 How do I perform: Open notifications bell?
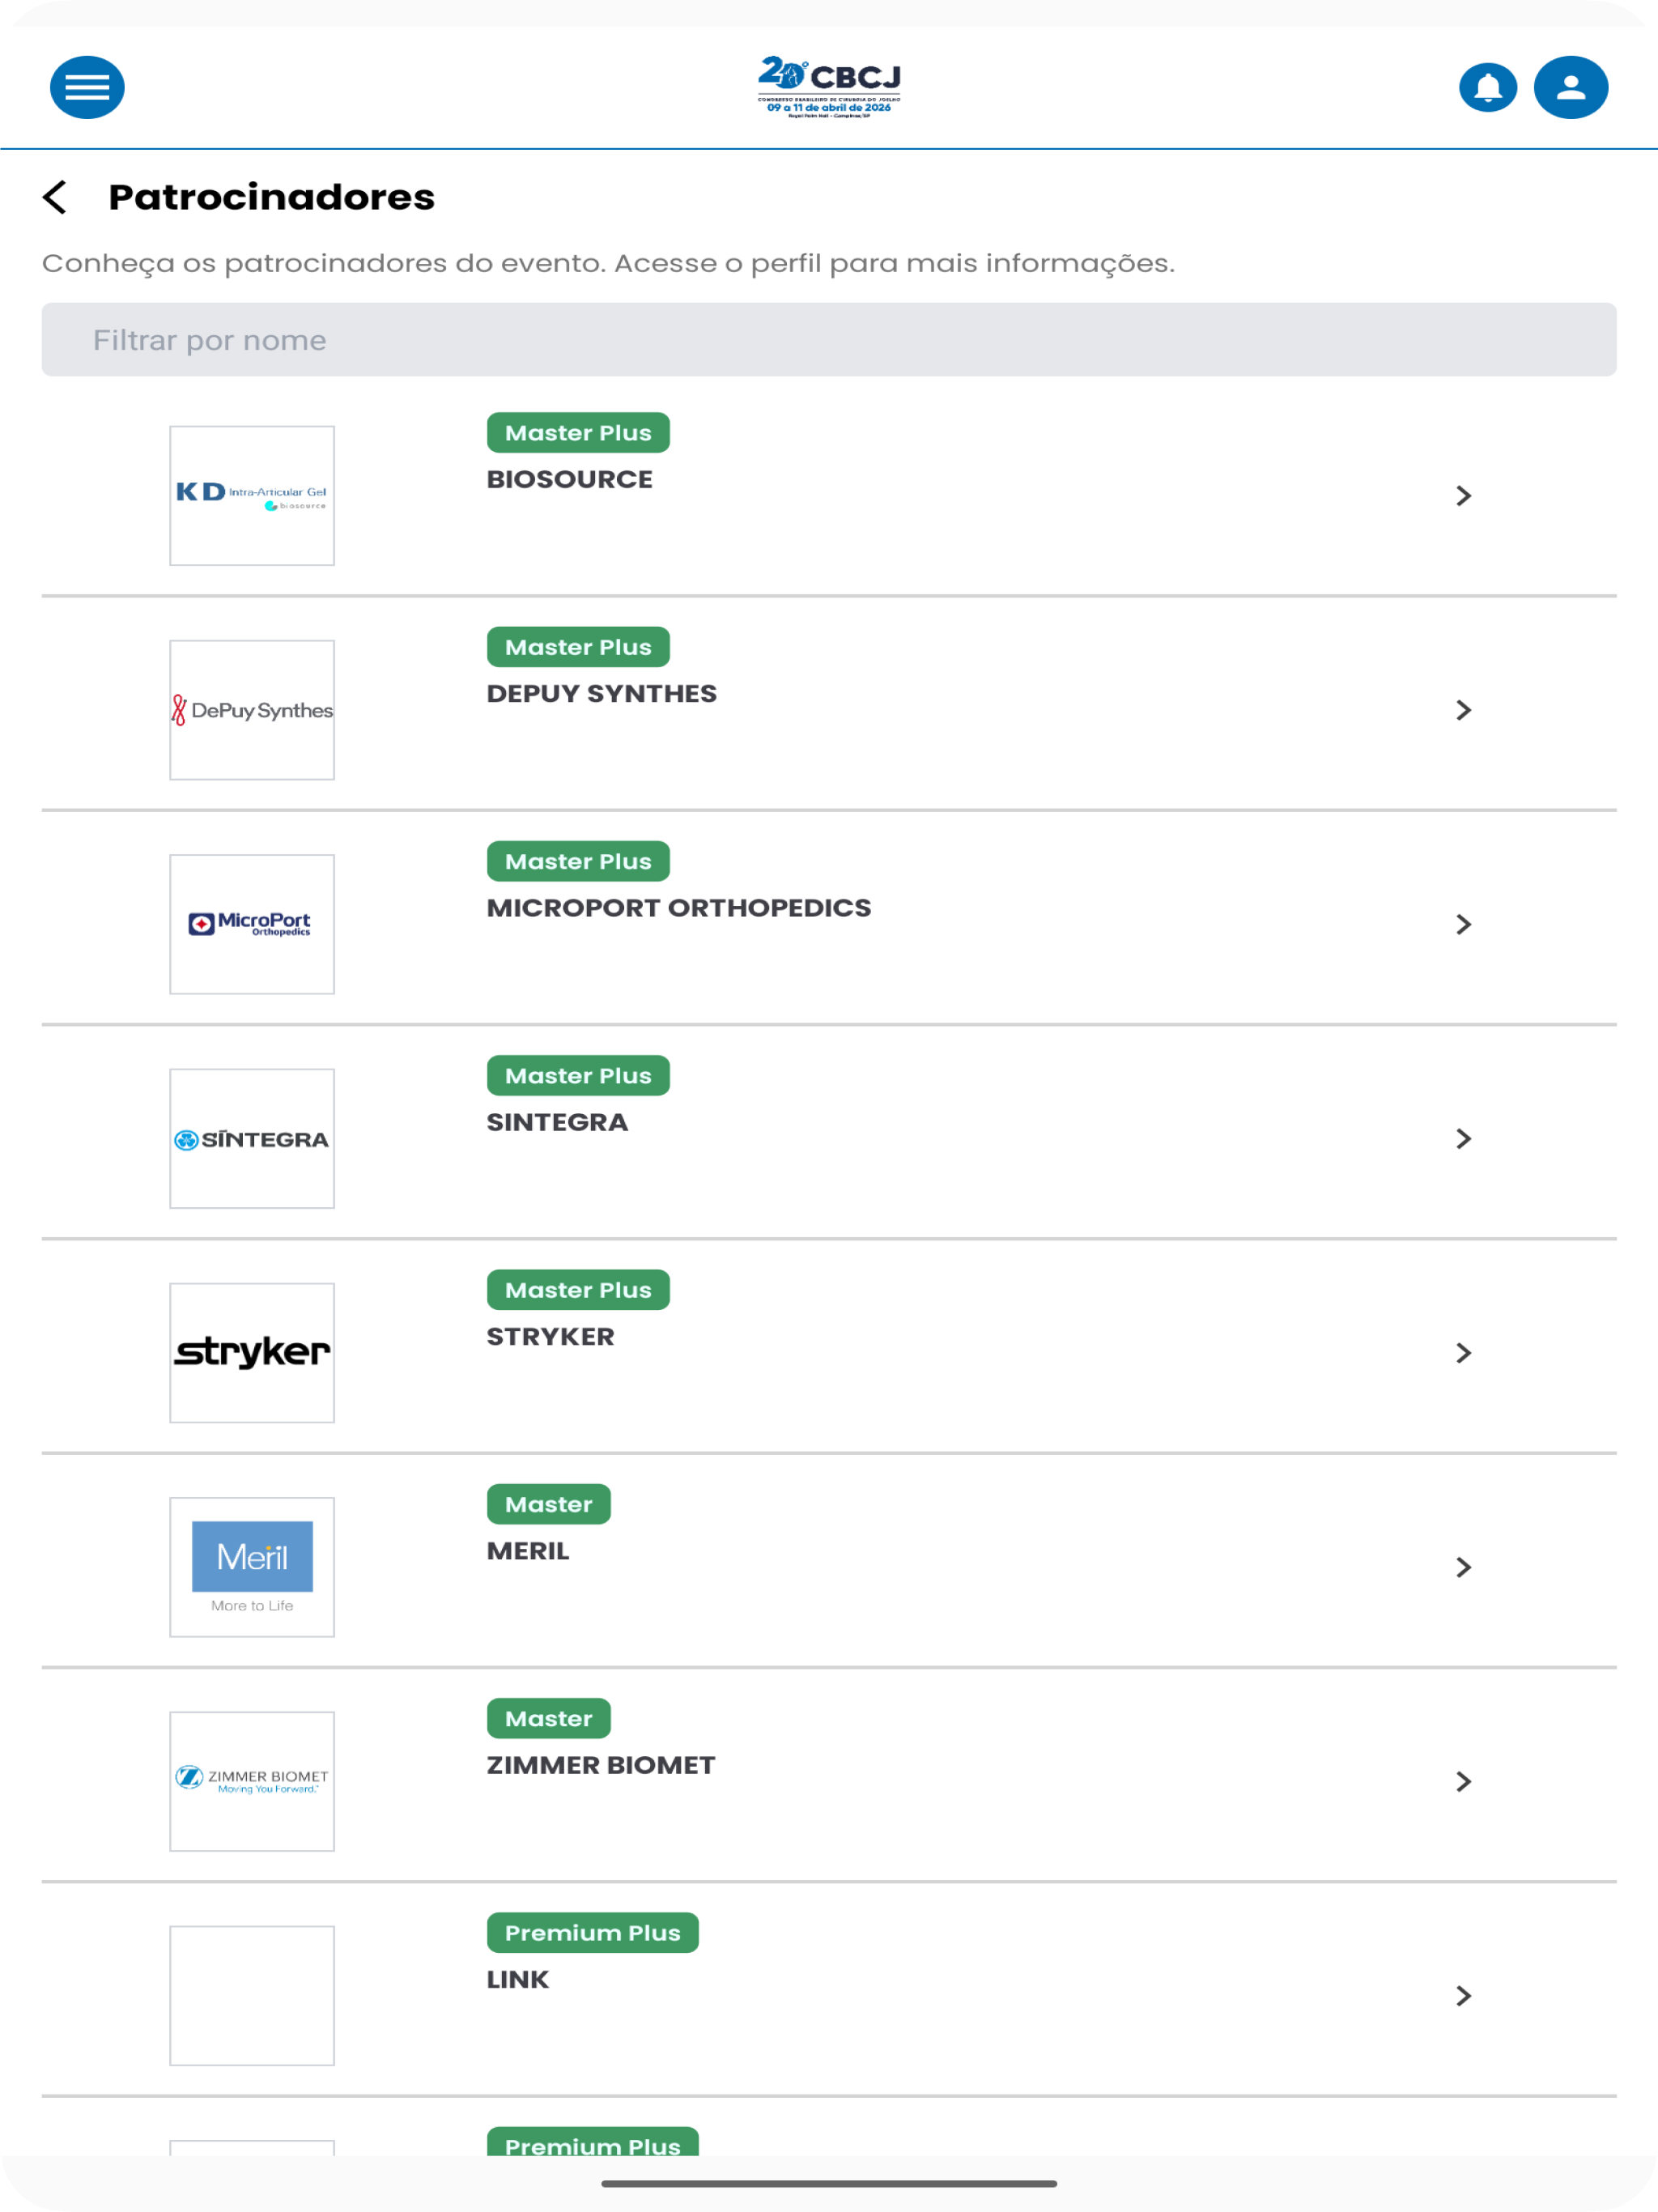tap(1488, 87)
